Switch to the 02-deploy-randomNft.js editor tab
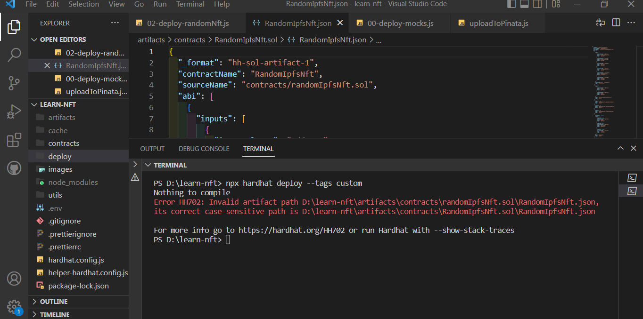Image resolution: width=643 pixels, height=319 pixels. click(187, 23)
